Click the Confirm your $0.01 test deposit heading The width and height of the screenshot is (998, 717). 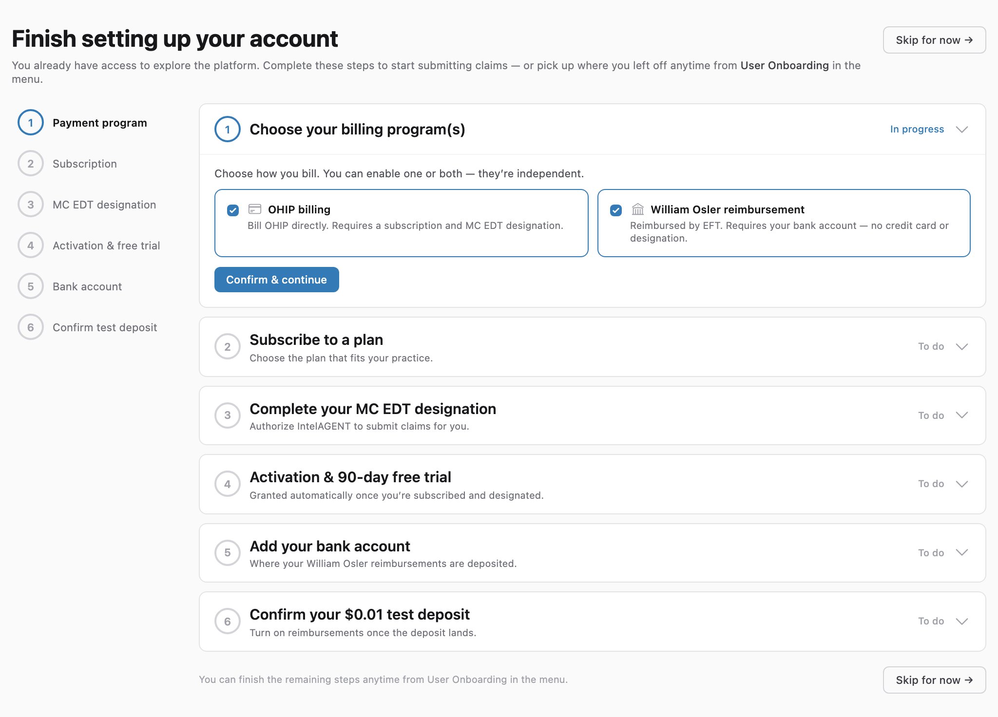click(360, 614)
